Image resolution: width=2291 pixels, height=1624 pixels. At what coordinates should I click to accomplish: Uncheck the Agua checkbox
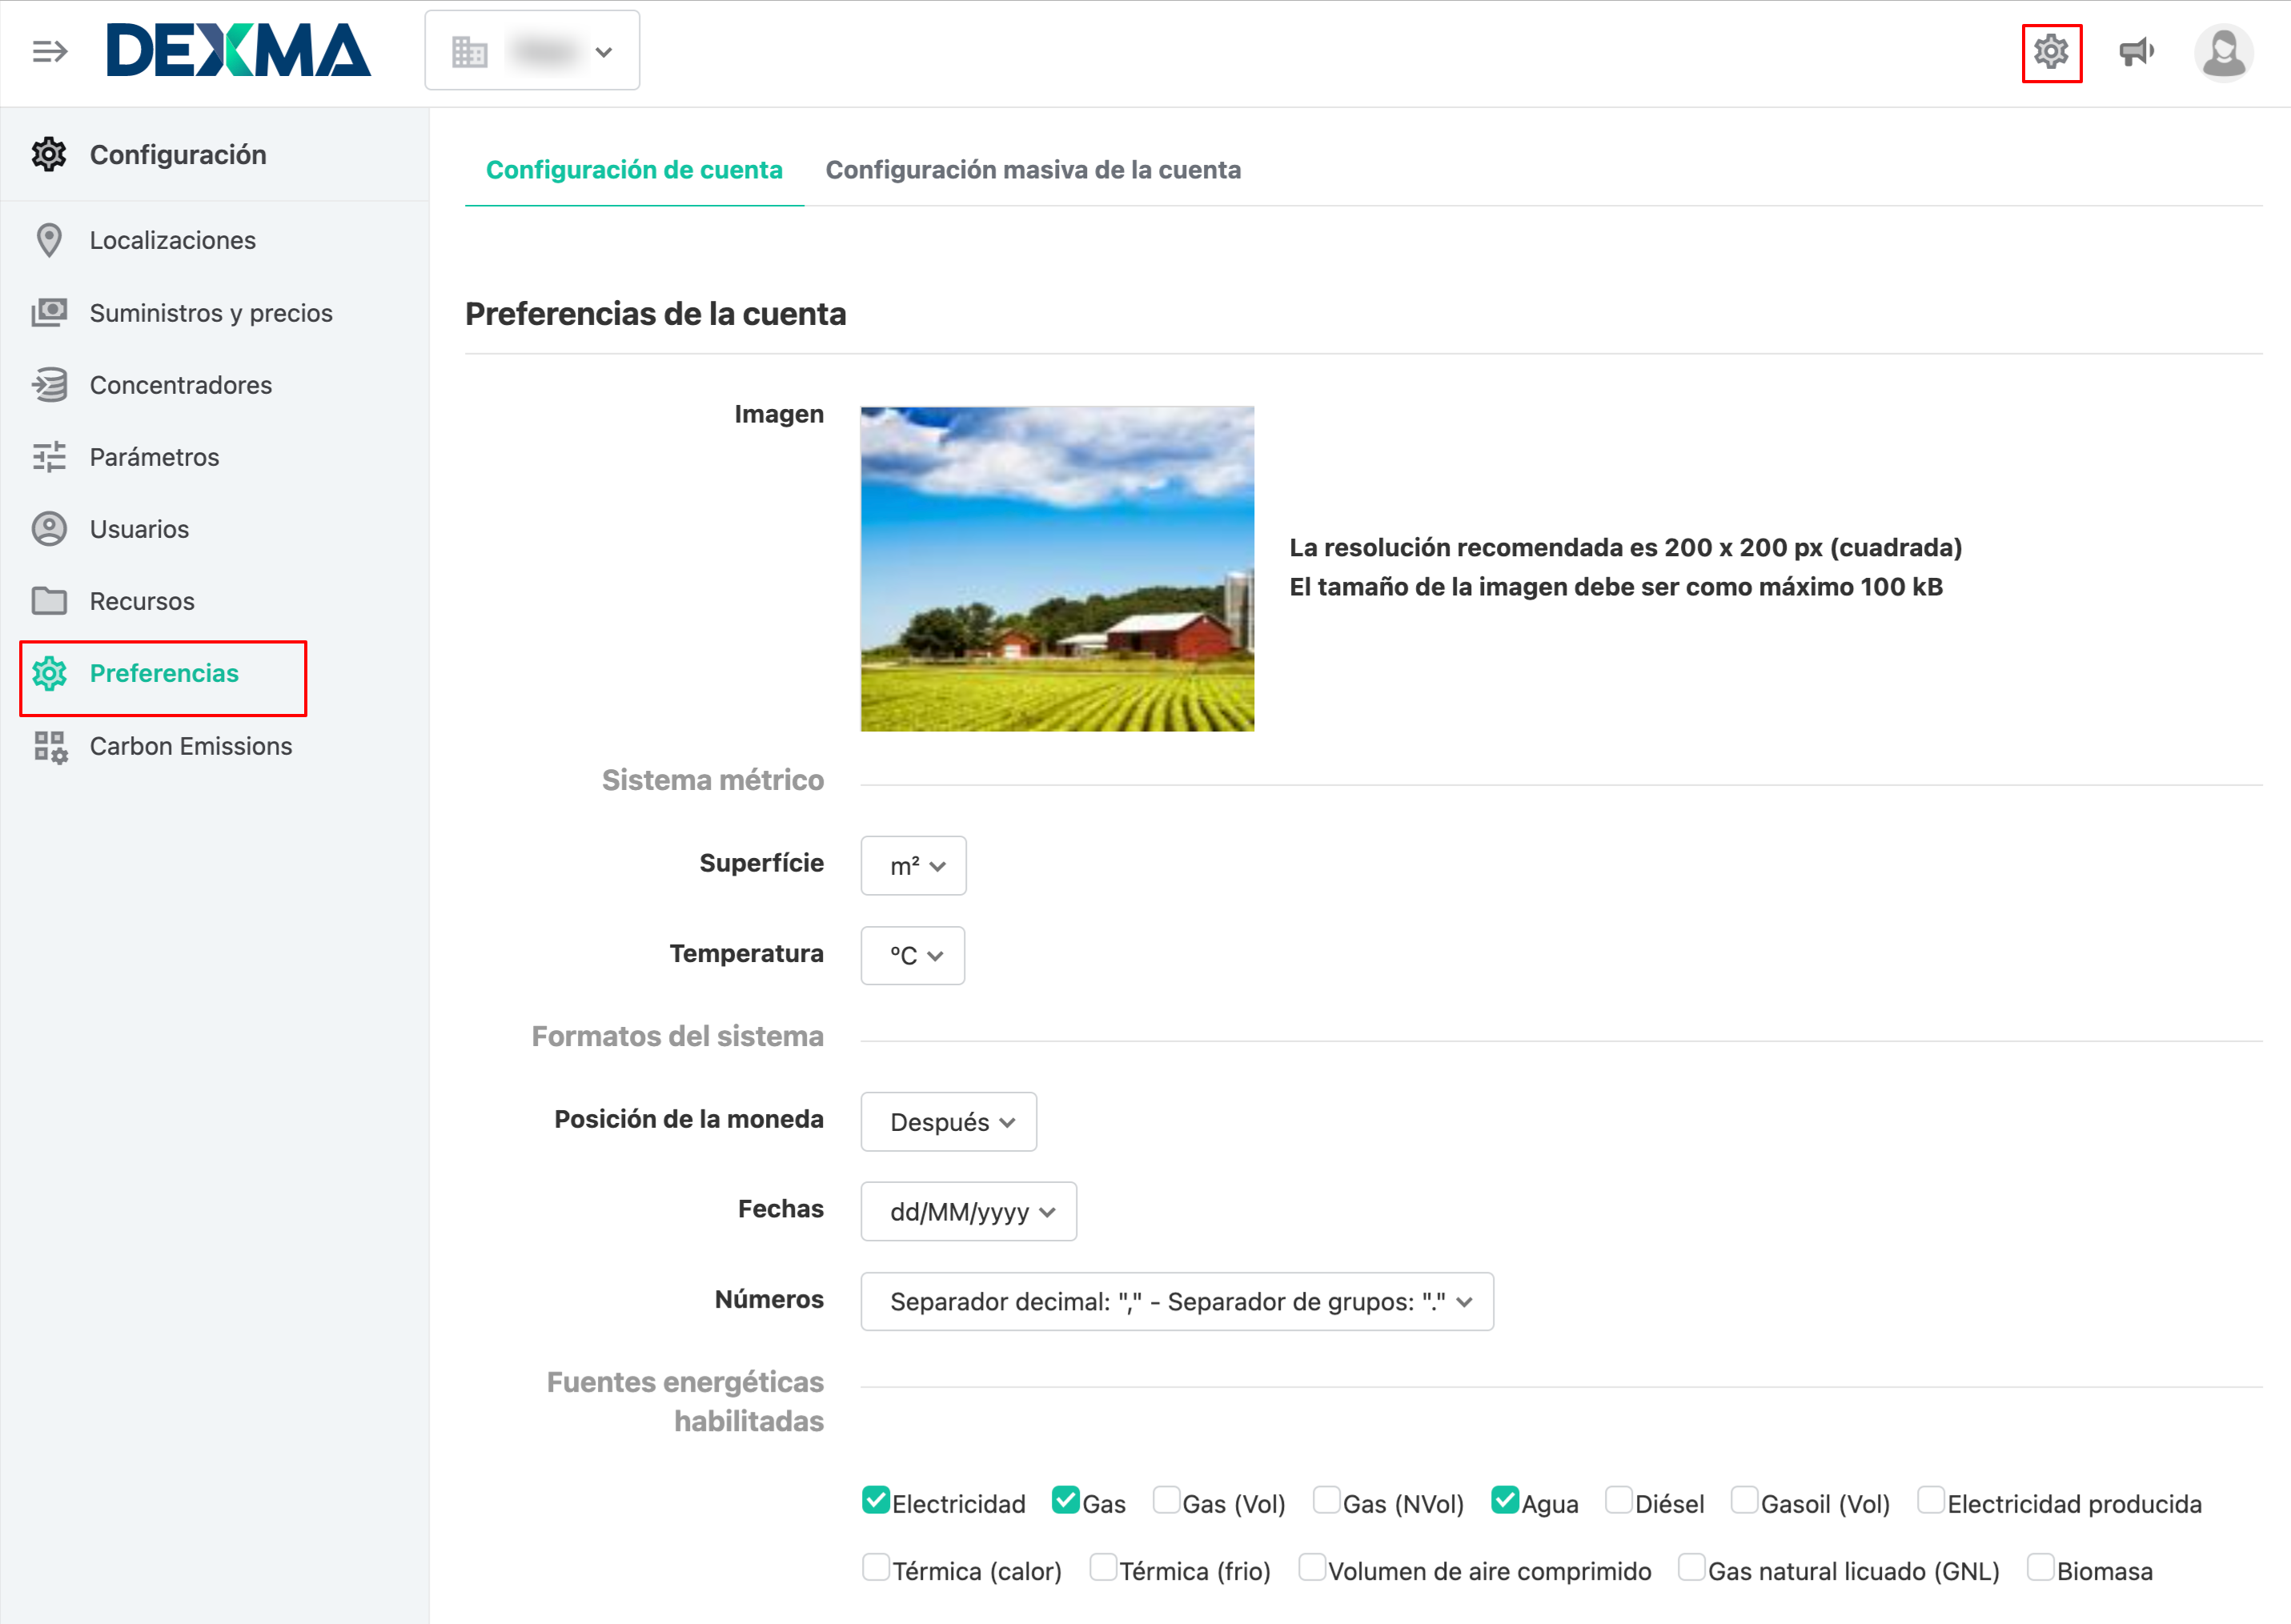coord(1505,1500)
